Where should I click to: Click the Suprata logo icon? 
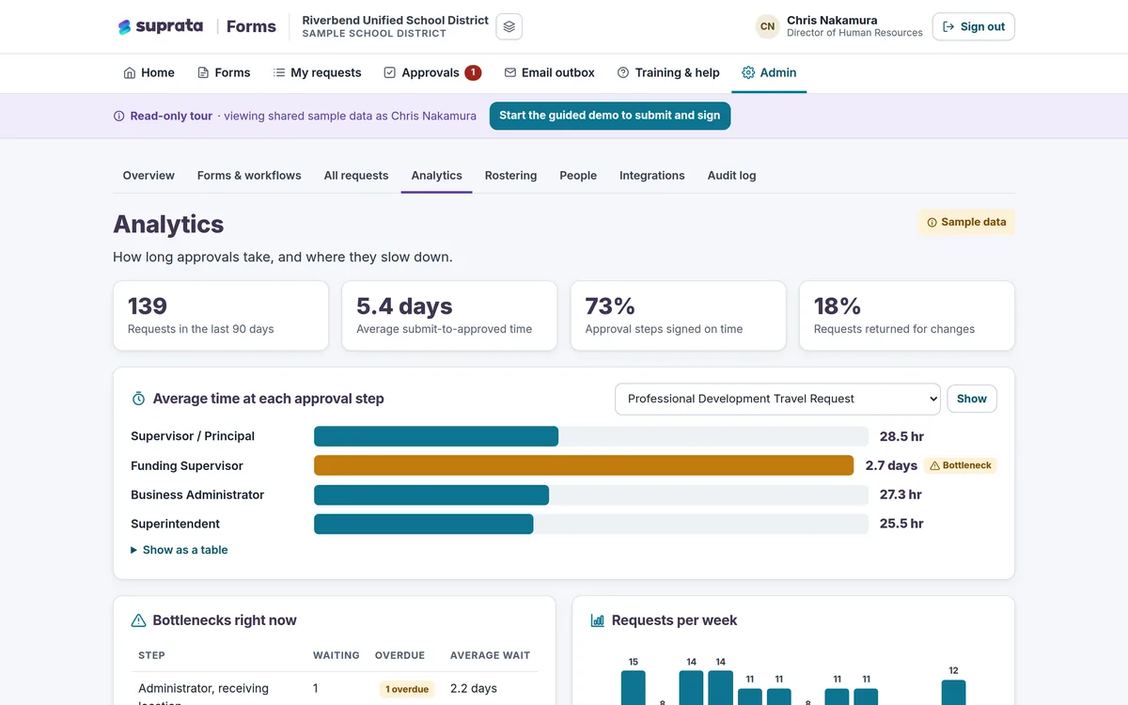(124, 27)
